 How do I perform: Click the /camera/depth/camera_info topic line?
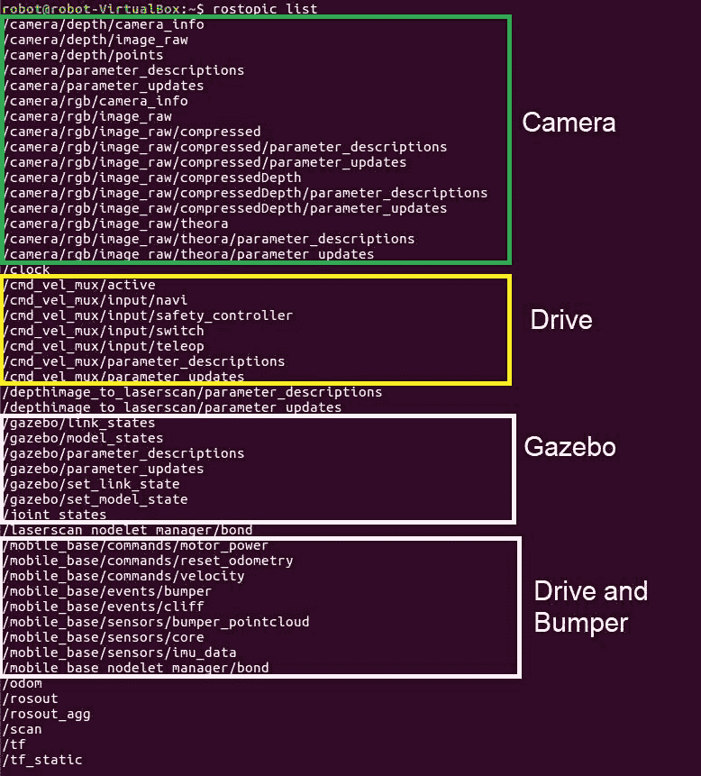point(104,24)
